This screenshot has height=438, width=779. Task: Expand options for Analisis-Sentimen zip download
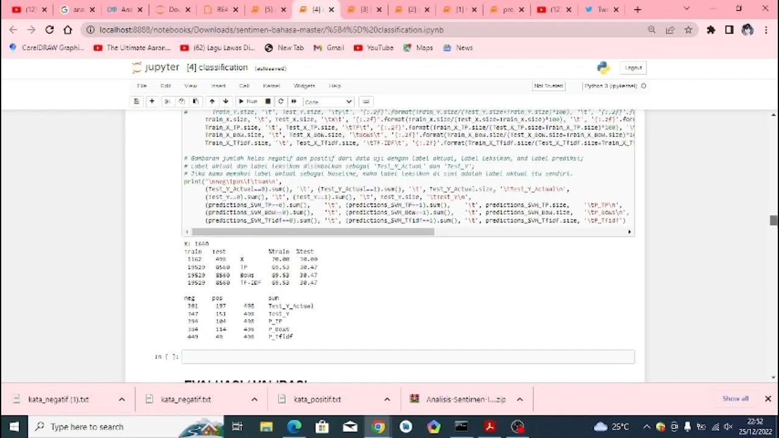520,400
